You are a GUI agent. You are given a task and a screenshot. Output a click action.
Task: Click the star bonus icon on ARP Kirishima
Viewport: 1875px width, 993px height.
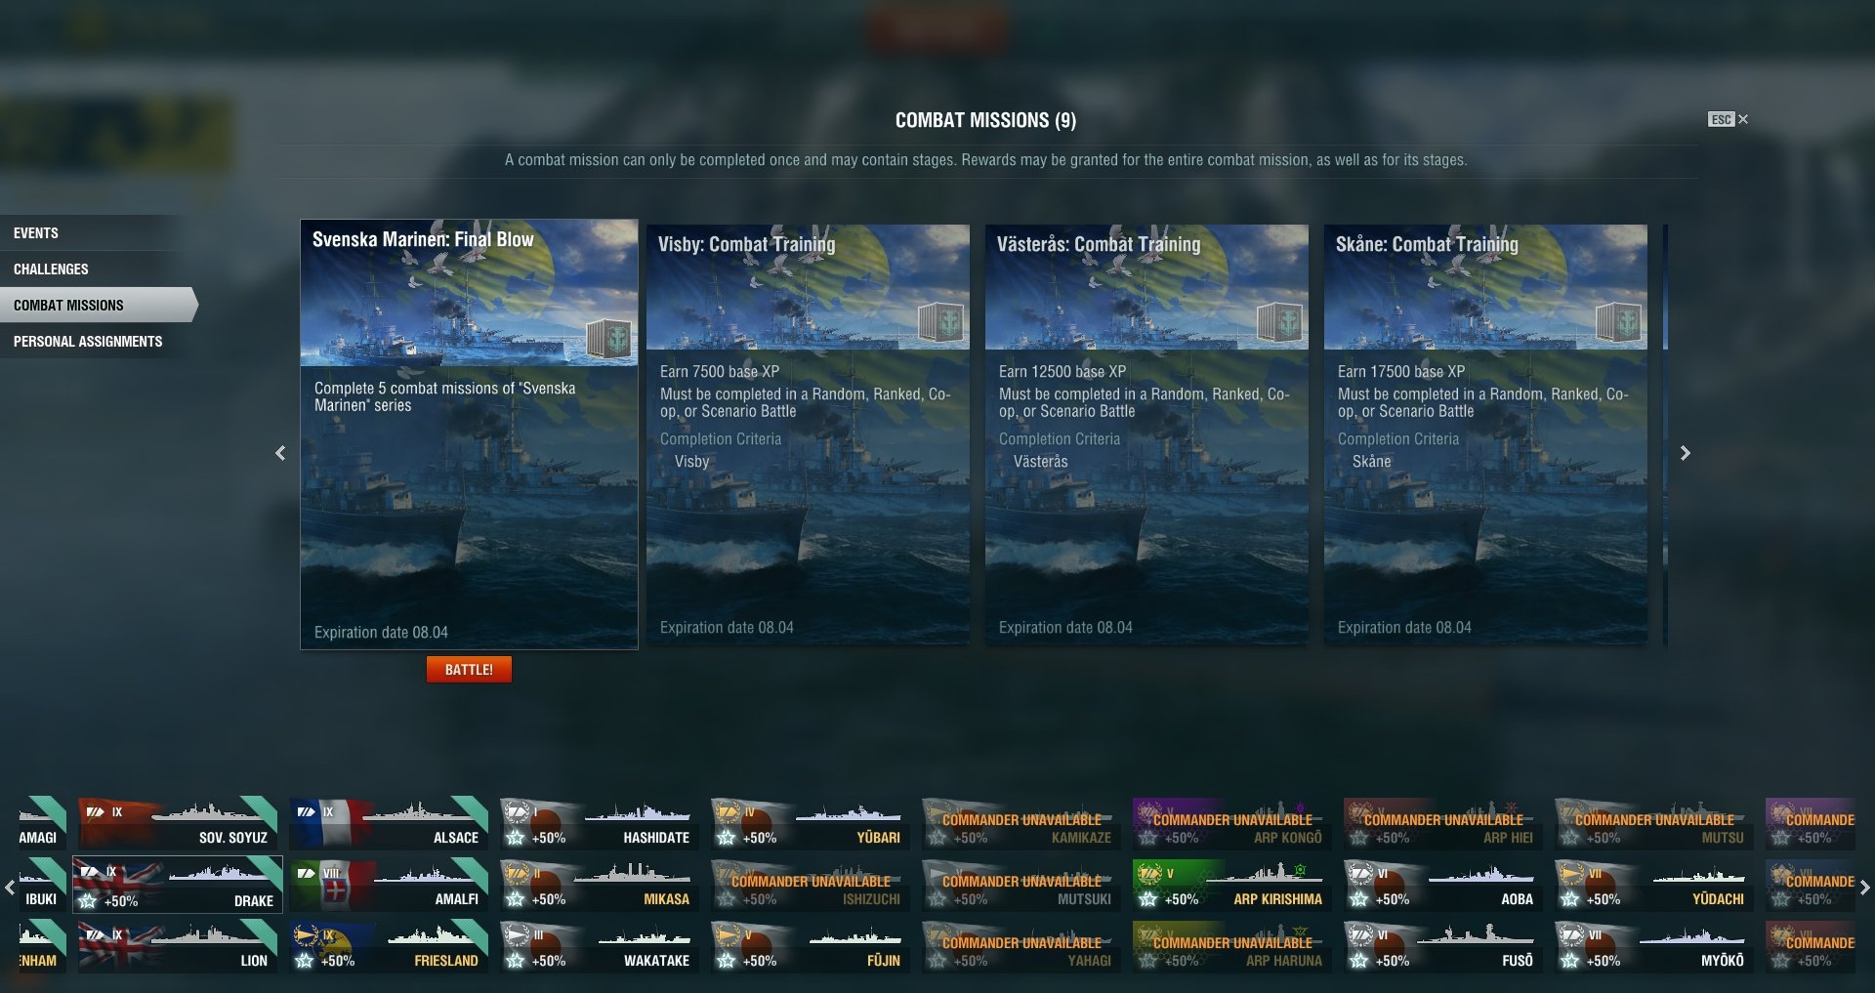point(1148,899)
